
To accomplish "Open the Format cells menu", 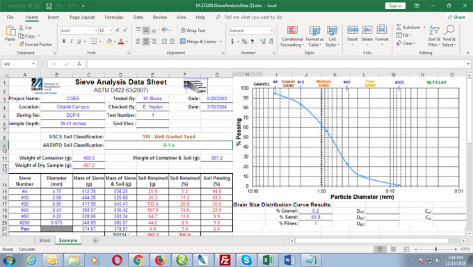I will 382,35.
